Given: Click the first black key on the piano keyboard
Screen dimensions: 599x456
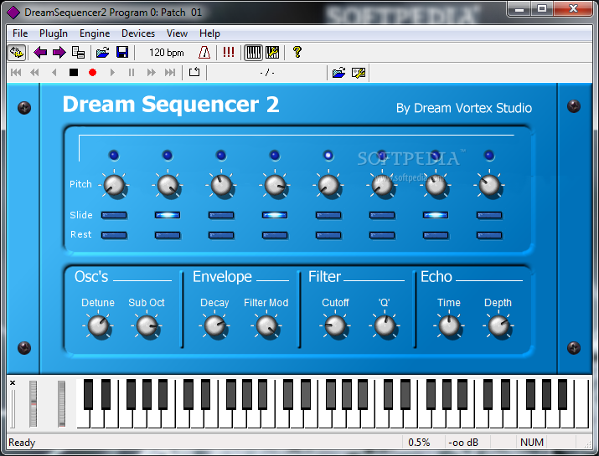Looking at the screenshot, I should click(x=88, y=394).
